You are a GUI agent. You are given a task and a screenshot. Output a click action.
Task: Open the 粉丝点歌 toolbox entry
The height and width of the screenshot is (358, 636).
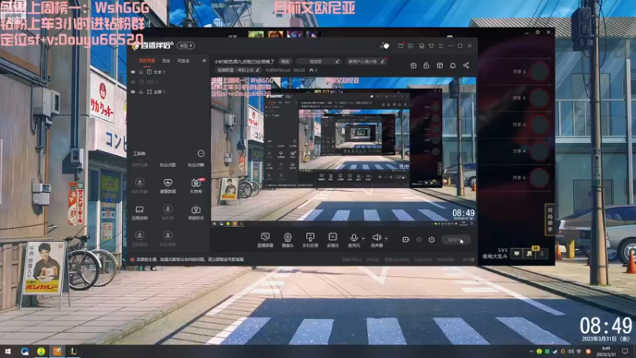coord(168,165)
